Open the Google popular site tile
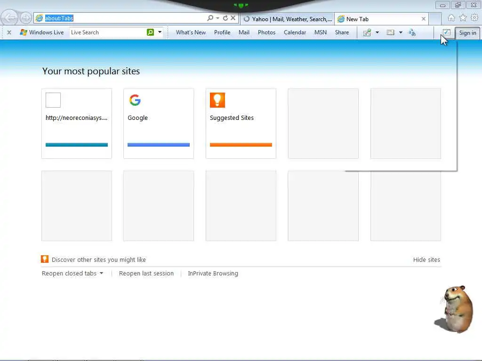Screen dimensions: 482x361 tap(159, 124)
